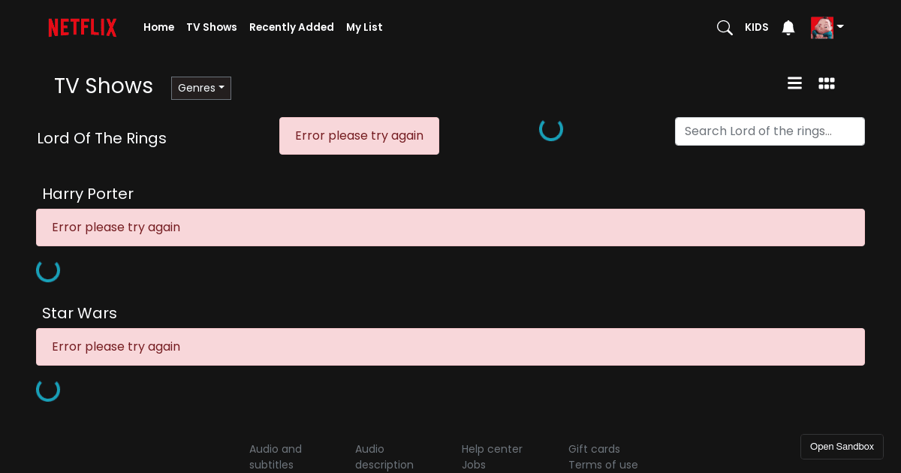The width and height of the screenshot is (901, 473).
Task: Click the Netflix logo
Action: (83, 28)
